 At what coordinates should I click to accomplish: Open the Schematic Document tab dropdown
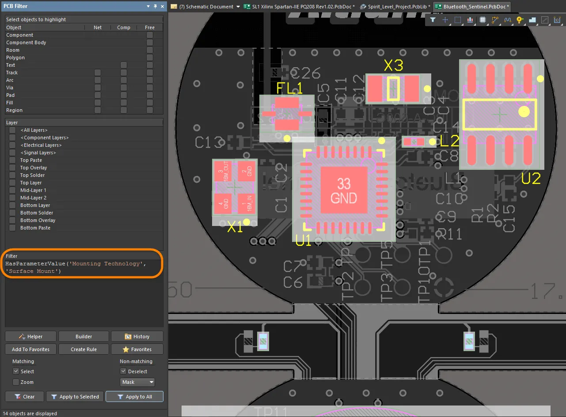click(238, 7)
